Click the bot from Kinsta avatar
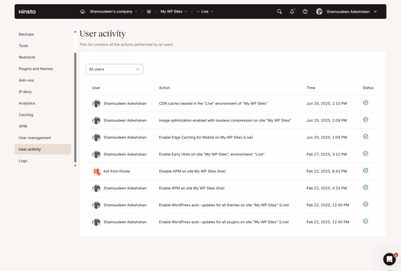 coord(96,171)
